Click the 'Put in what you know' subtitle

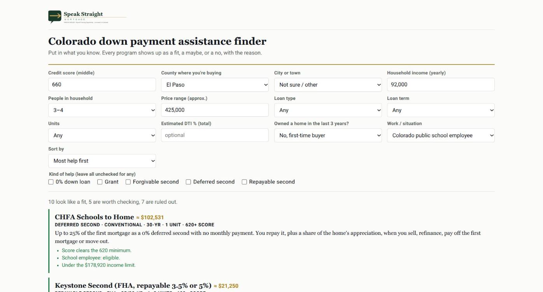point(155,53)
